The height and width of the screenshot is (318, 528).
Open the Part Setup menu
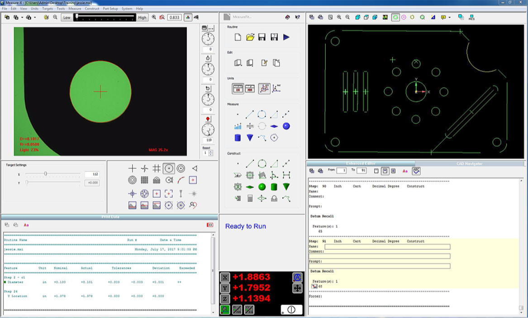click(110, 9)
